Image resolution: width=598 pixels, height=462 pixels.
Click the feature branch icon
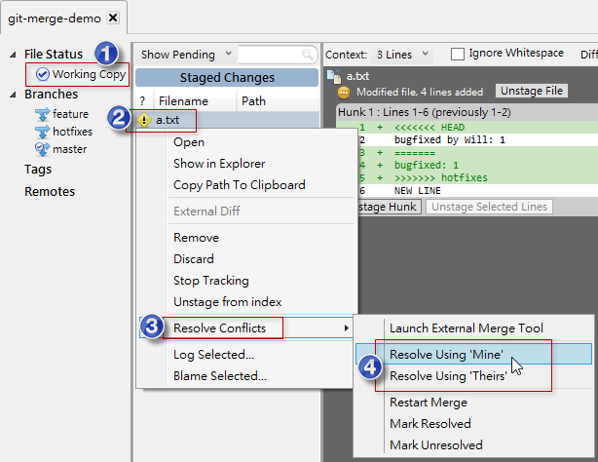42,114
